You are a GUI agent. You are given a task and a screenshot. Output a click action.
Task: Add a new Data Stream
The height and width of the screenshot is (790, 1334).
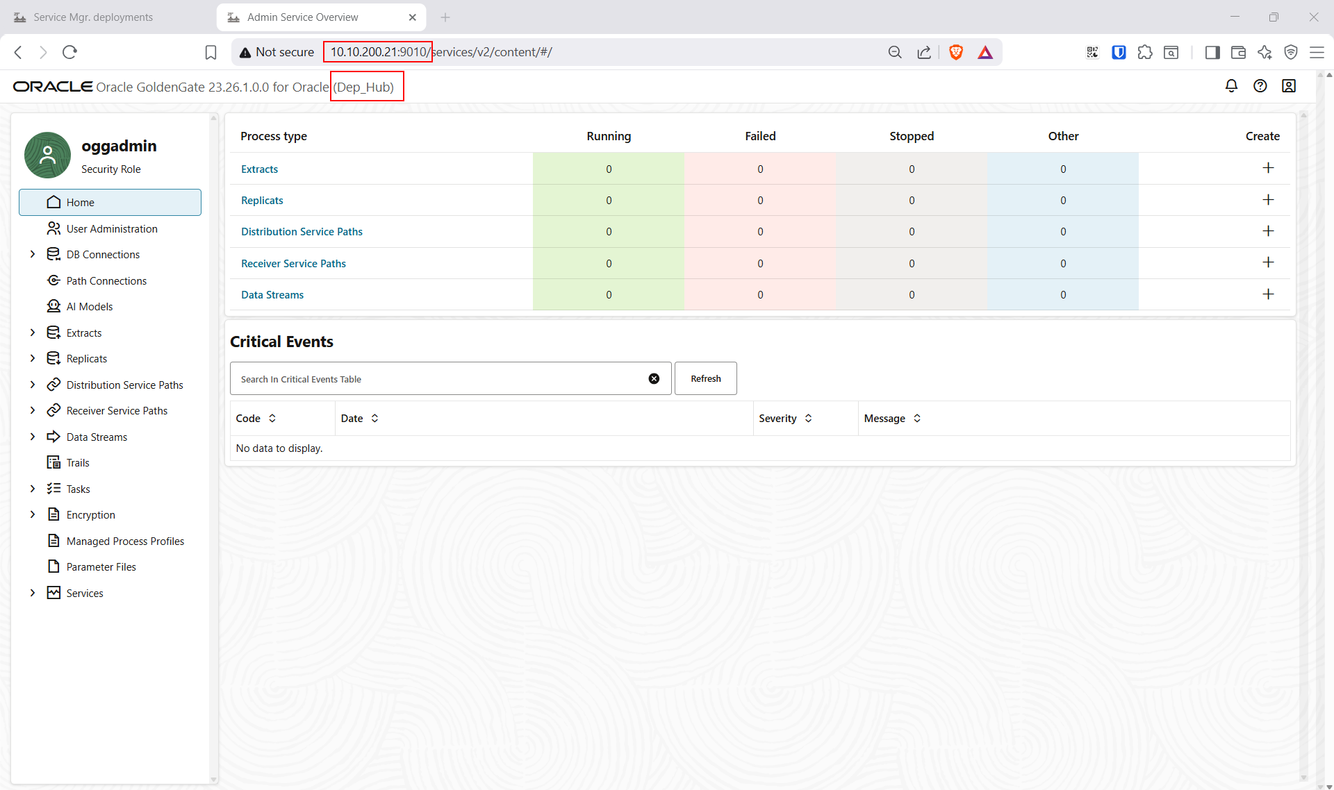click(x=1268, y=294)
